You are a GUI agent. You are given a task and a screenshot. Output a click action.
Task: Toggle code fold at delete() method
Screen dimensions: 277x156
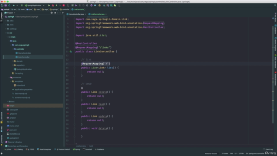point(74,128)
